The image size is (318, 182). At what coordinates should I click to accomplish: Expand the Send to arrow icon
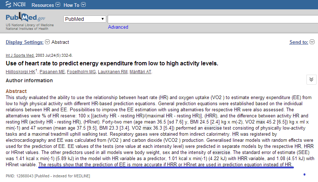point(312,42)
